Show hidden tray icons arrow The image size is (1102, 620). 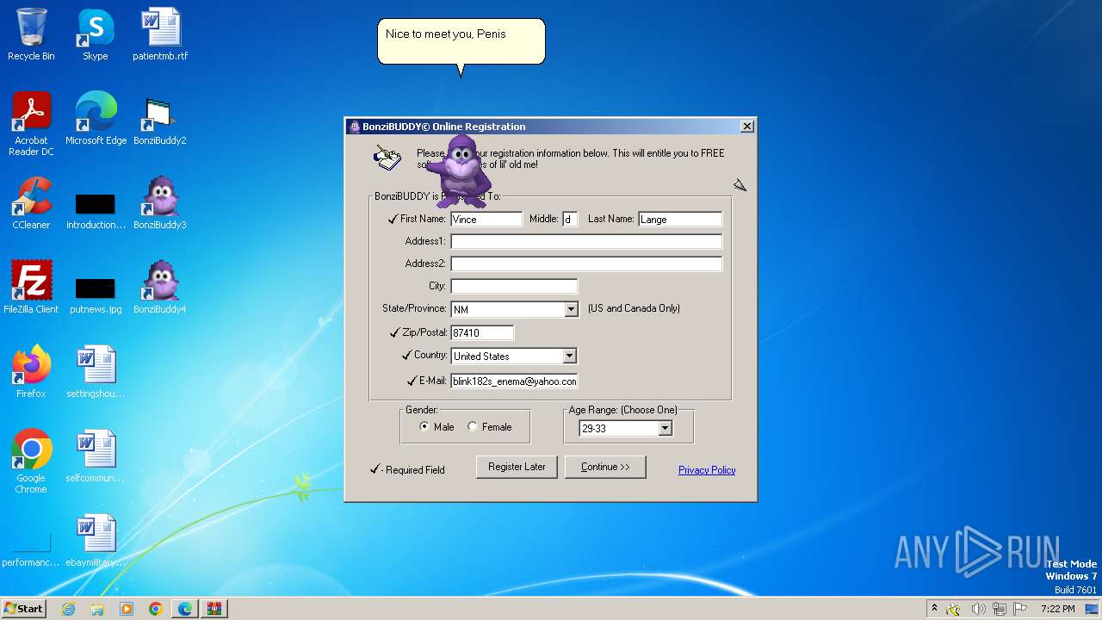[x=934, y=609]
